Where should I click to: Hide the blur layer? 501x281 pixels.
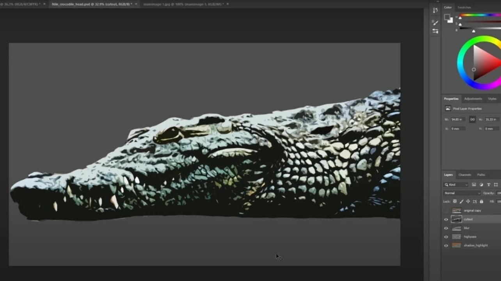pos(446,228)
